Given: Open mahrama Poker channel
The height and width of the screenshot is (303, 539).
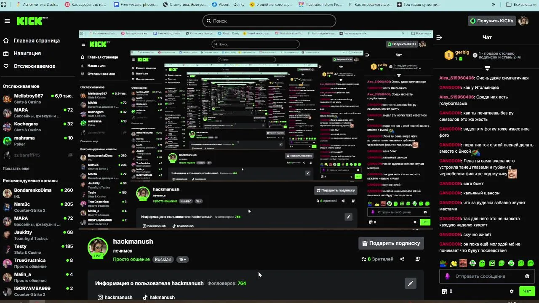Looking at the screenshot, I should point(38,141).
